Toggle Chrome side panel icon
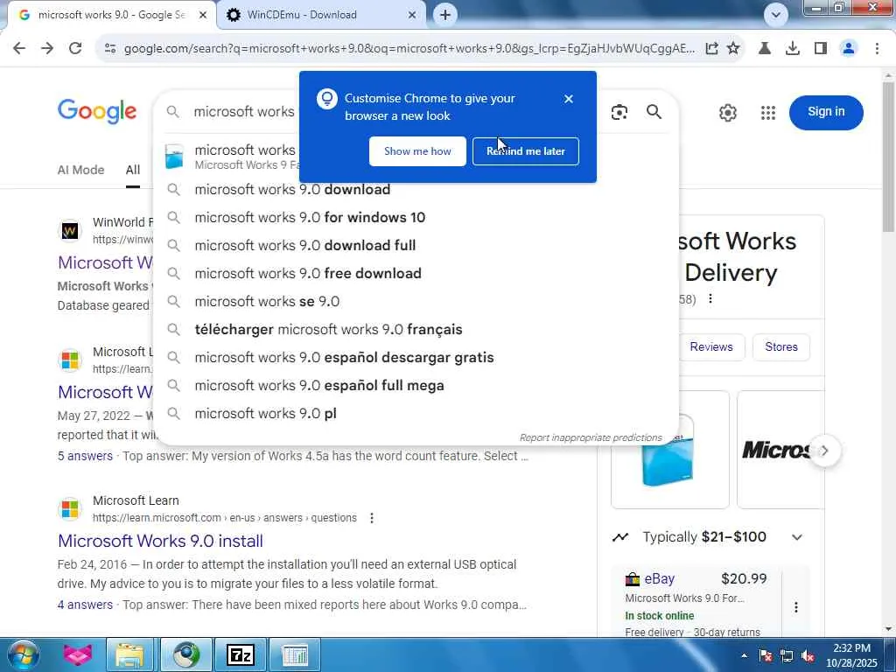Image resolution: width=896 pixels, height=672 pixels. click(x=821, y=49)
